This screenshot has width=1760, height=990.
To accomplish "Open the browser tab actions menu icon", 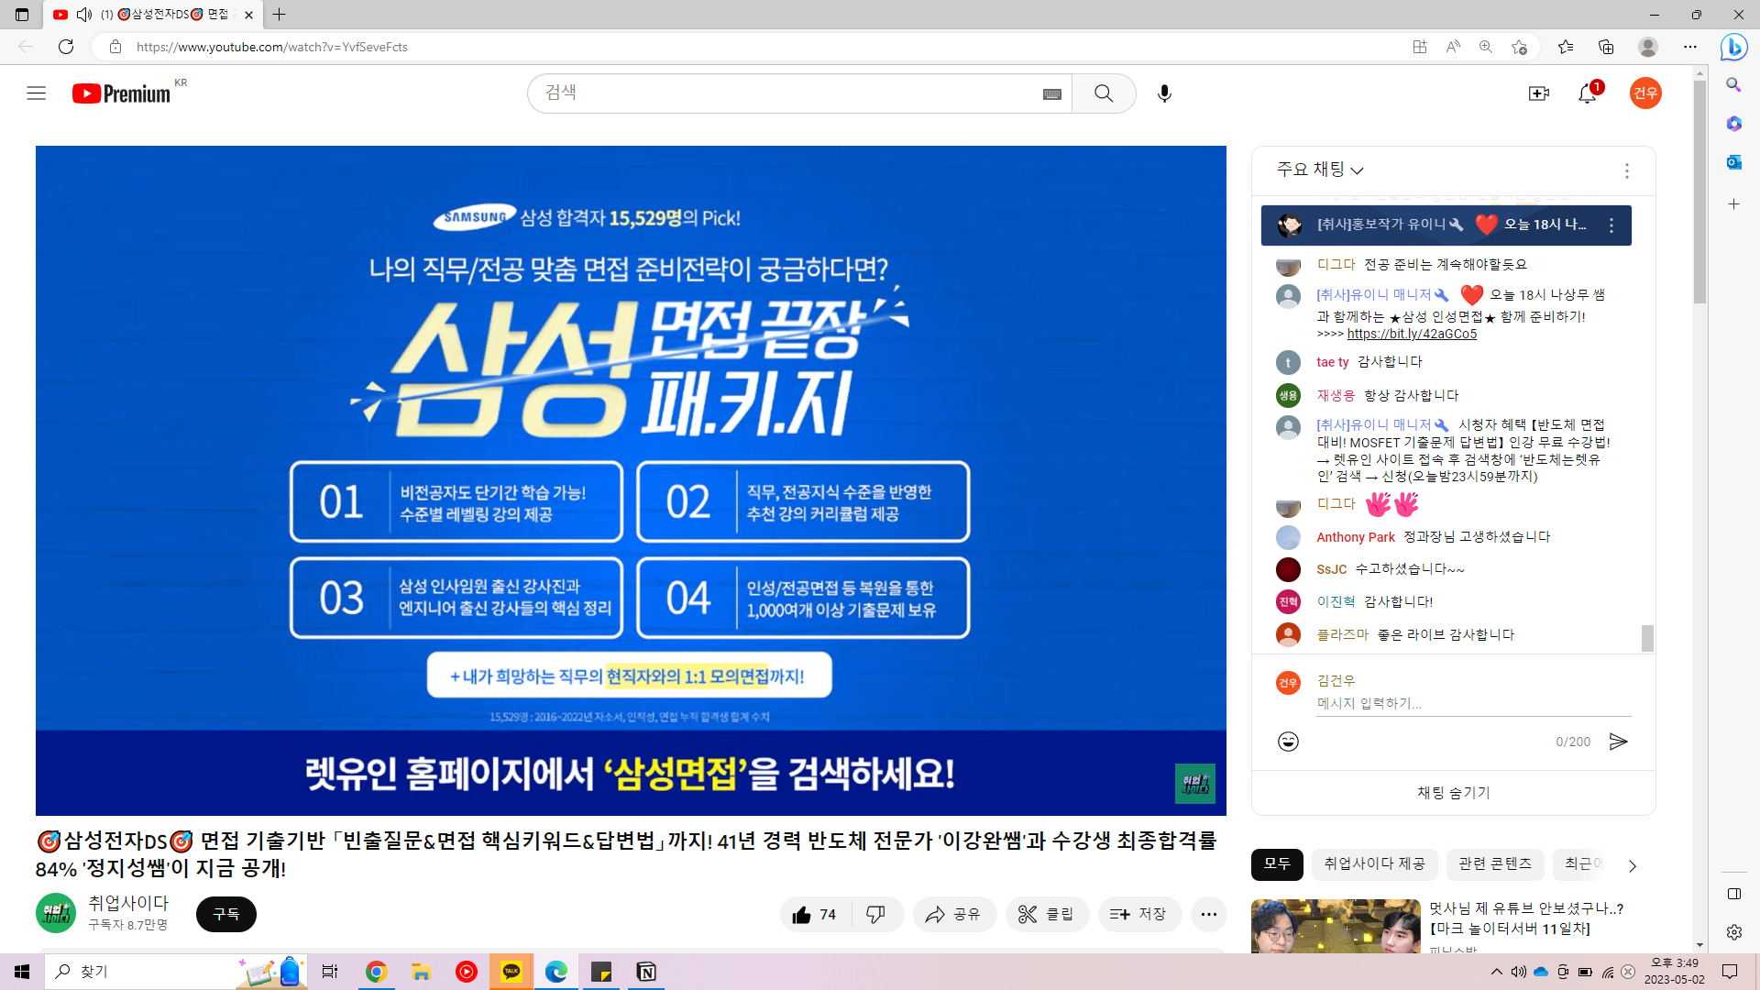I will (22, 15).
